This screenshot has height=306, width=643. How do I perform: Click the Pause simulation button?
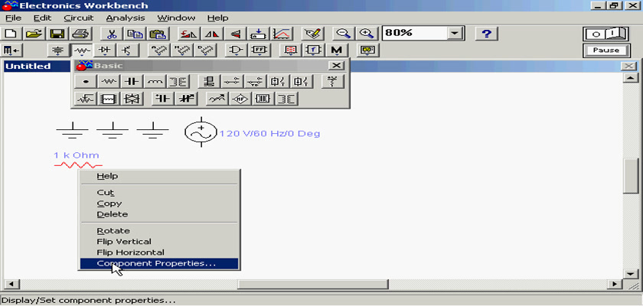[x=605, y=50]
